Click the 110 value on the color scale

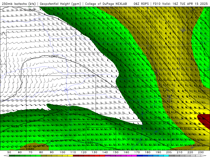[73, 152]
